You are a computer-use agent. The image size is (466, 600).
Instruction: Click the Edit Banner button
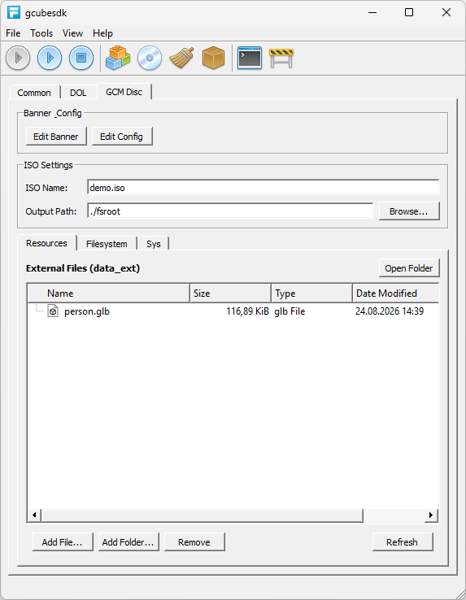[x=56, y=137]
